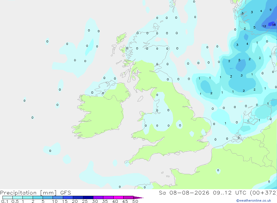Click the over-50 arrow tip of legend
The image size is (277, 203).
(x=138, y=197)
